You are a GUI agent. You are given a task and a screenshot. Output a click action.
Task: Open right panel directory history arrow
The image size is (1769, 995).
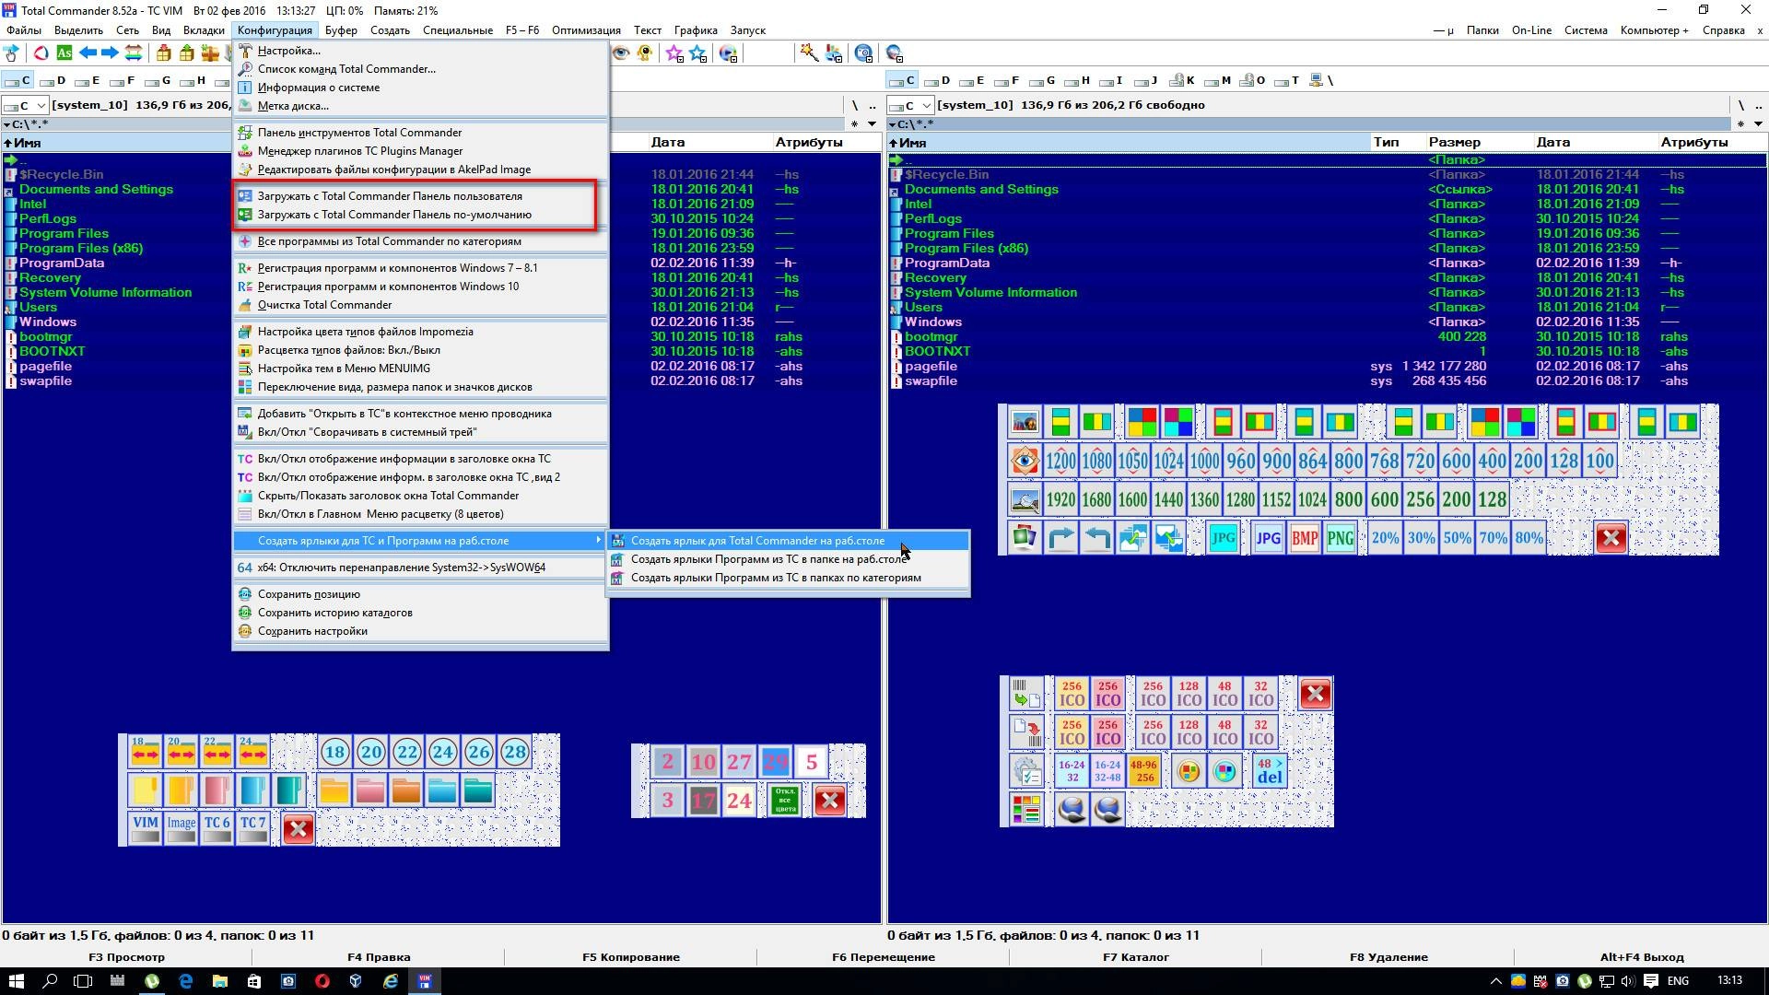point(1758,124)
